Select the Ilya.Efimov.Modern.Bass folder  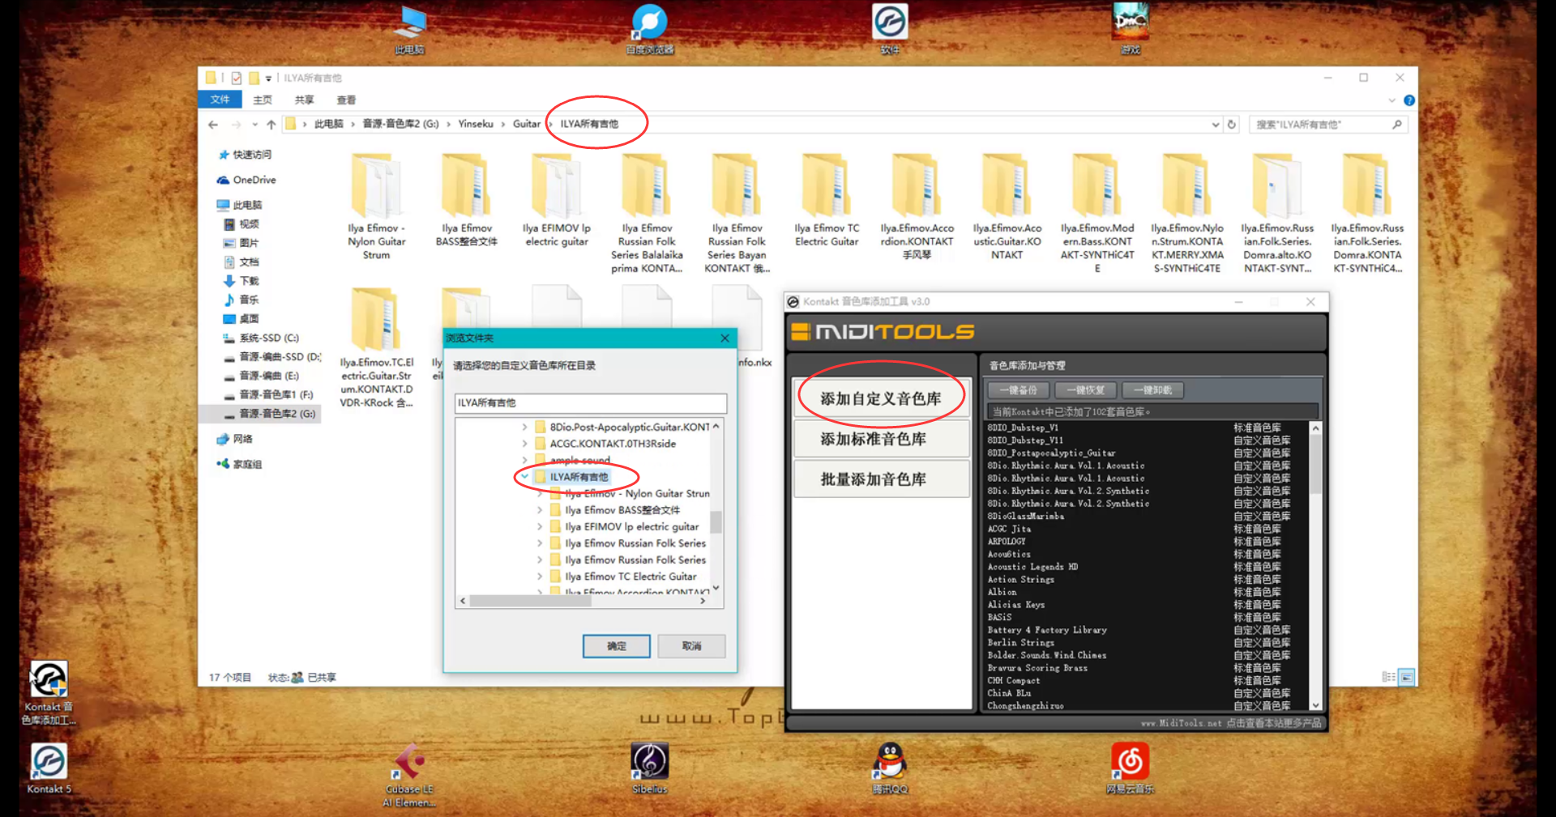point(1097,214)
